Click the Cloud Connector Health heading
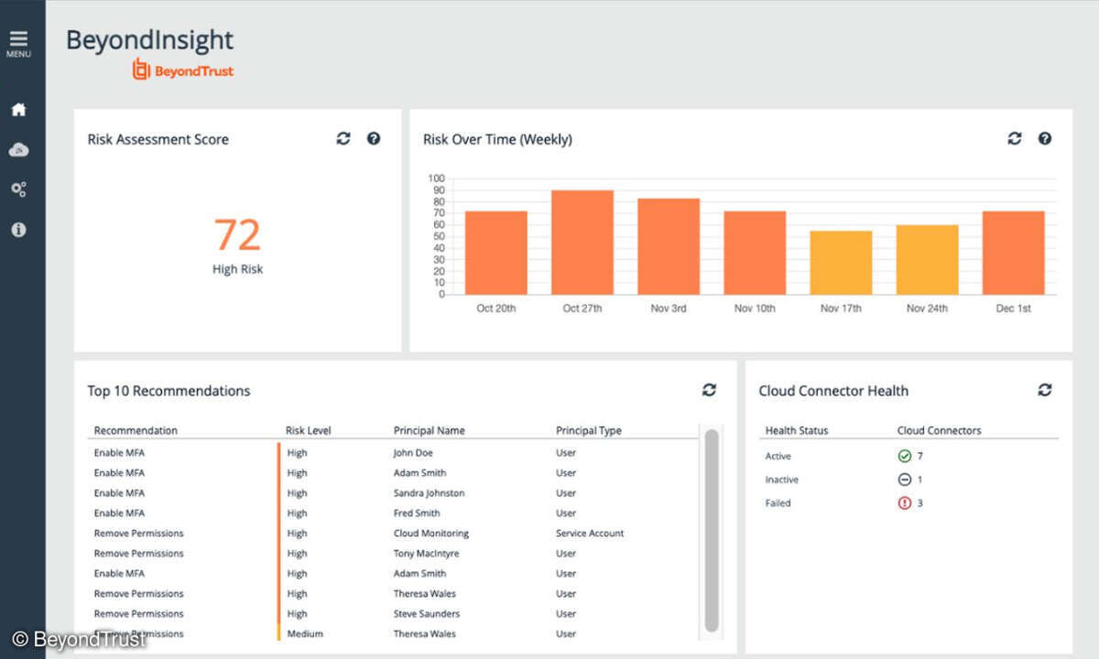The image size is (1099, 659). (833, 391)
